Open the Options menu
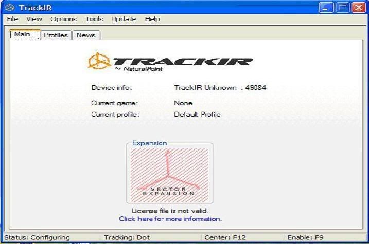369x244 pixels. 63,19
